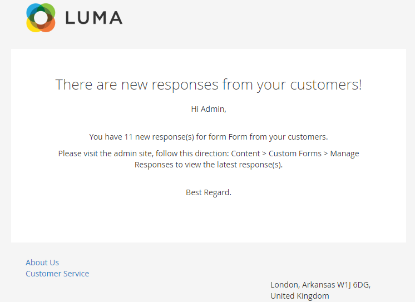This screenshot has width=415, height=302.
Task: Click the 'Best Regard.' sign-off
Action: coord(209,192)
